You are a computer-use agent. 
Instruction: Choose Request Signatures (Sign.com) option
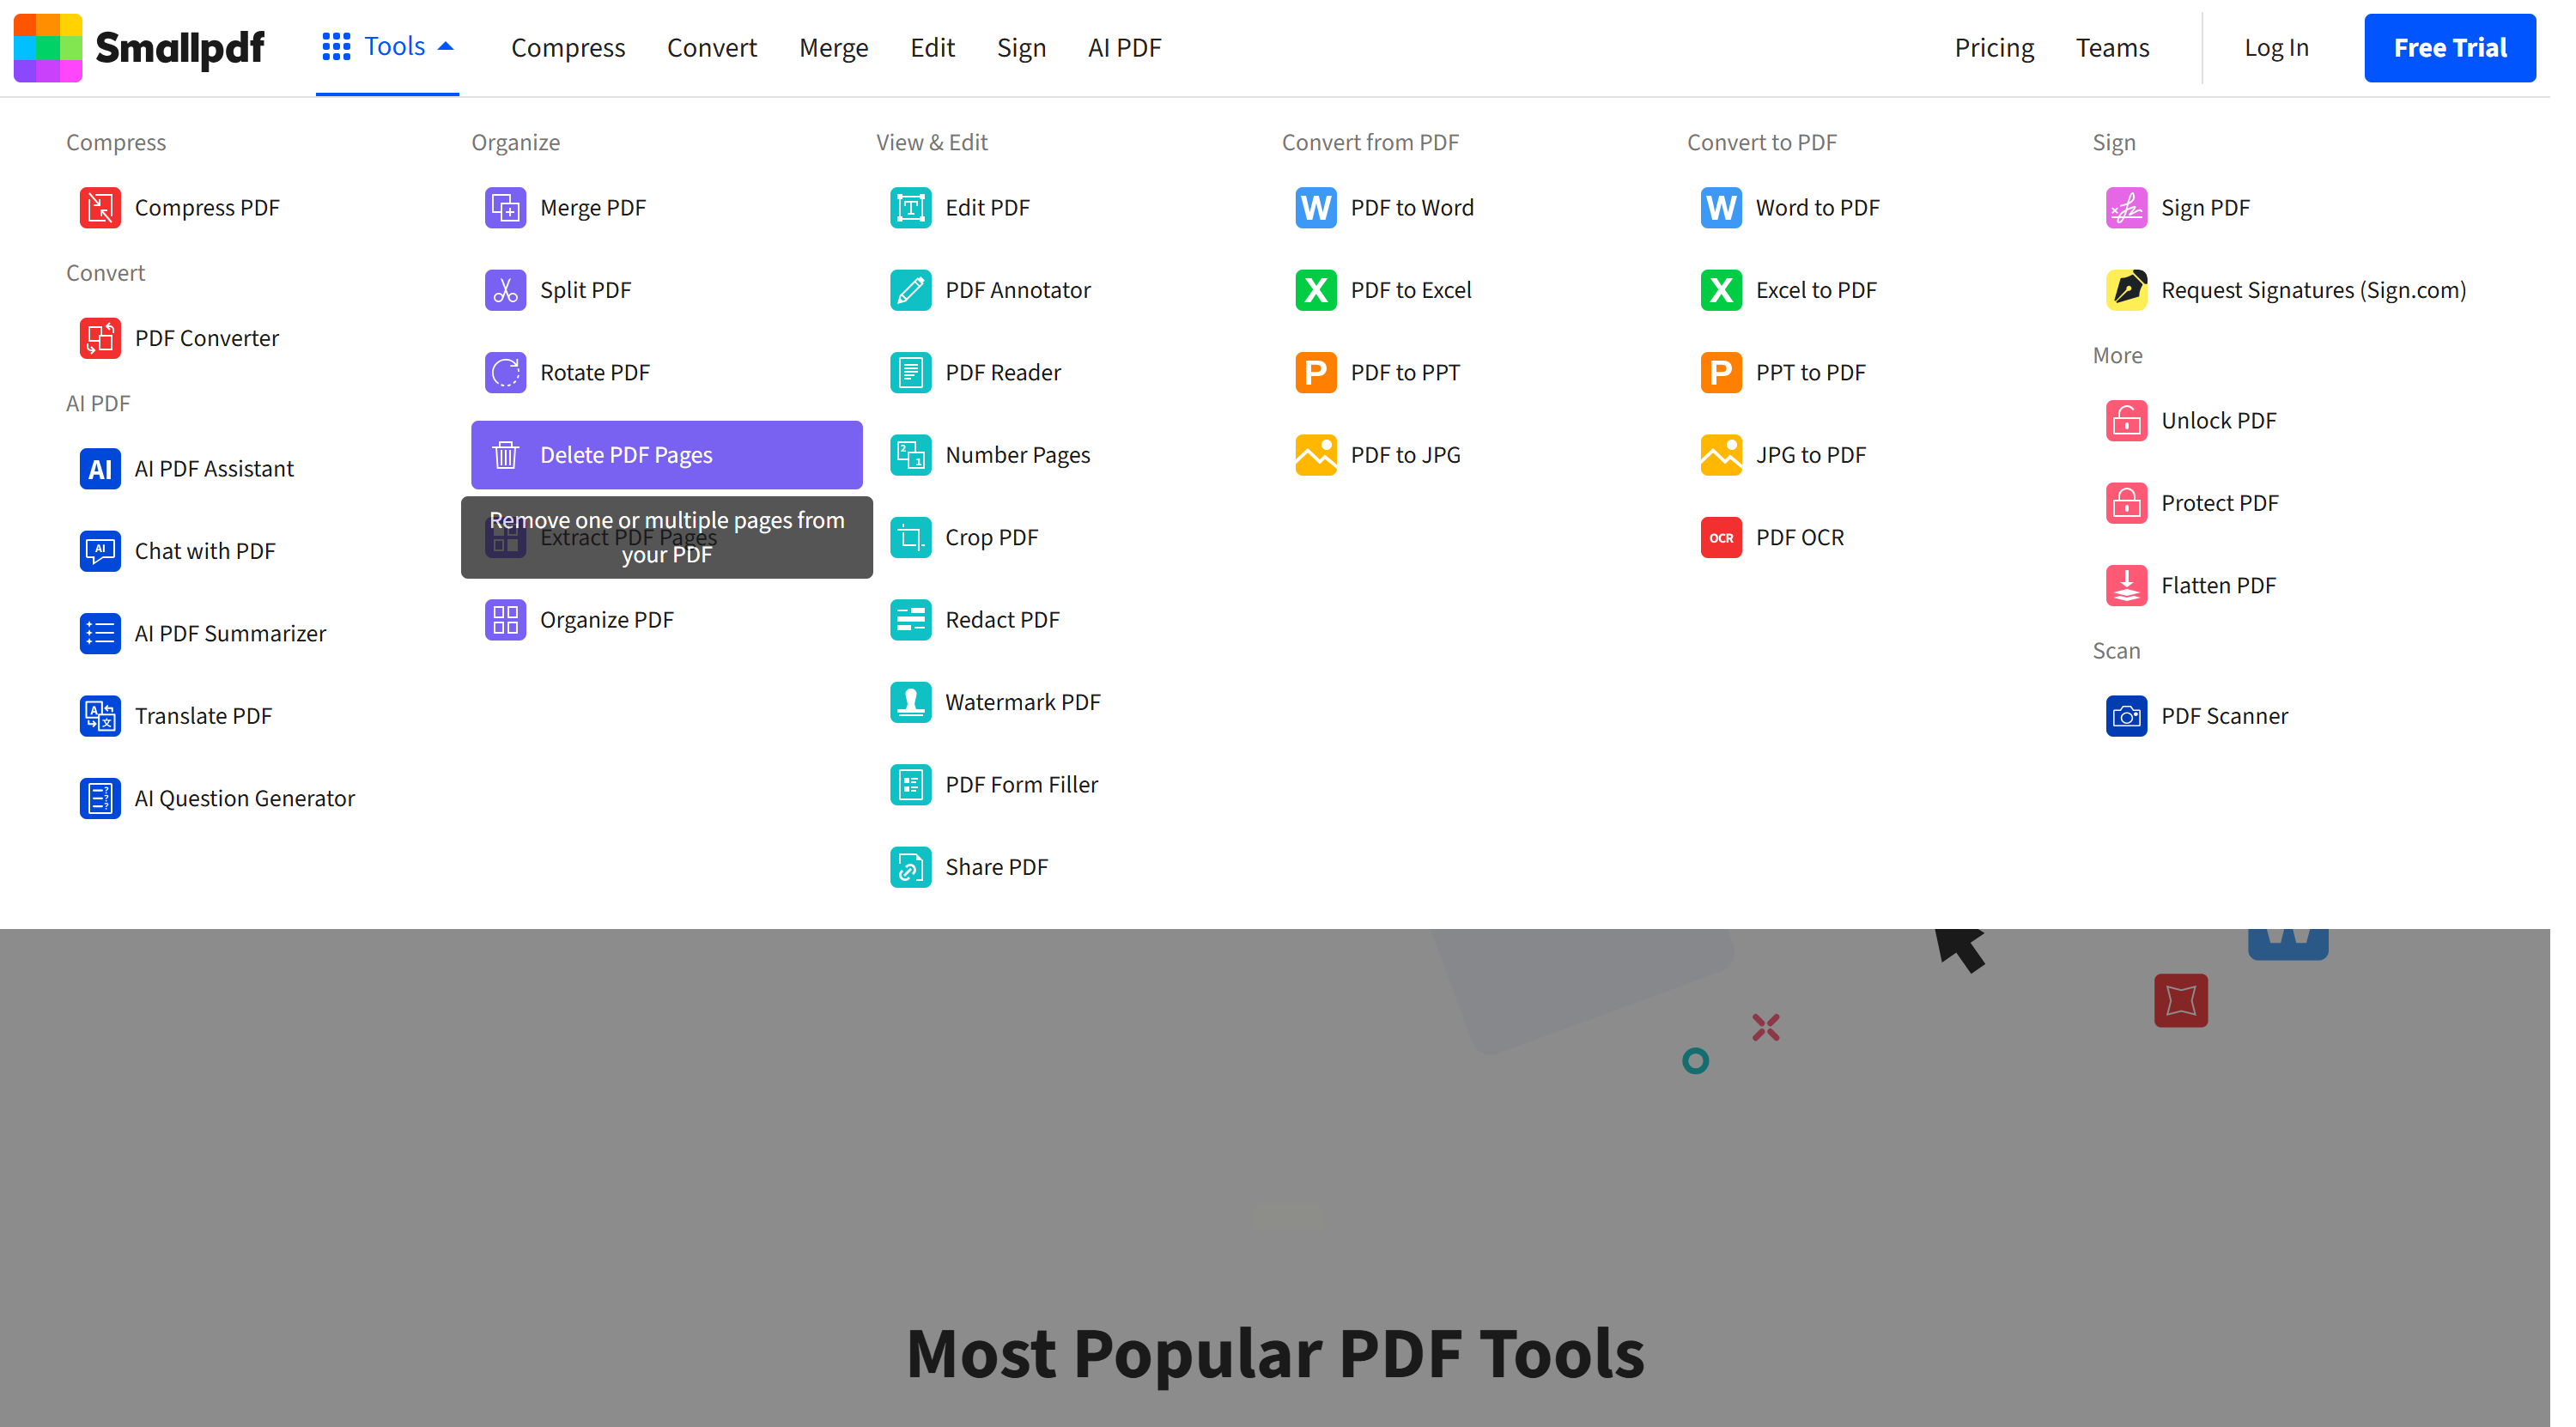[x=2313, y=290]
